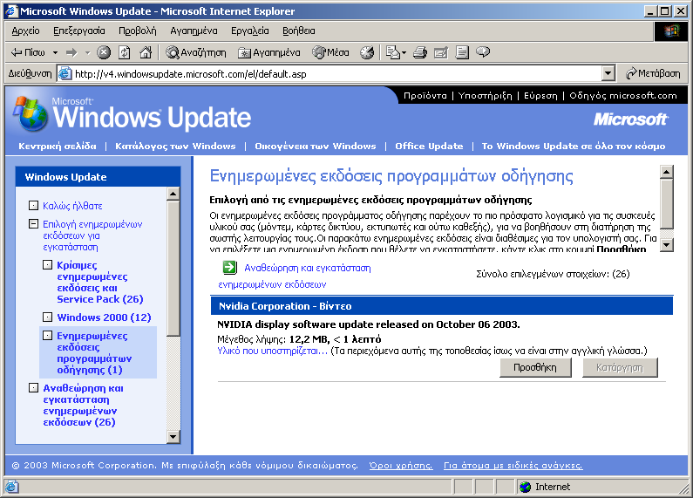Image resolution: width=693 pixels, height=498 pixels.
Task: Click box beside Αναθεώρηση και εγκατάσταση (26)
Action: click(x=33, y=387)
